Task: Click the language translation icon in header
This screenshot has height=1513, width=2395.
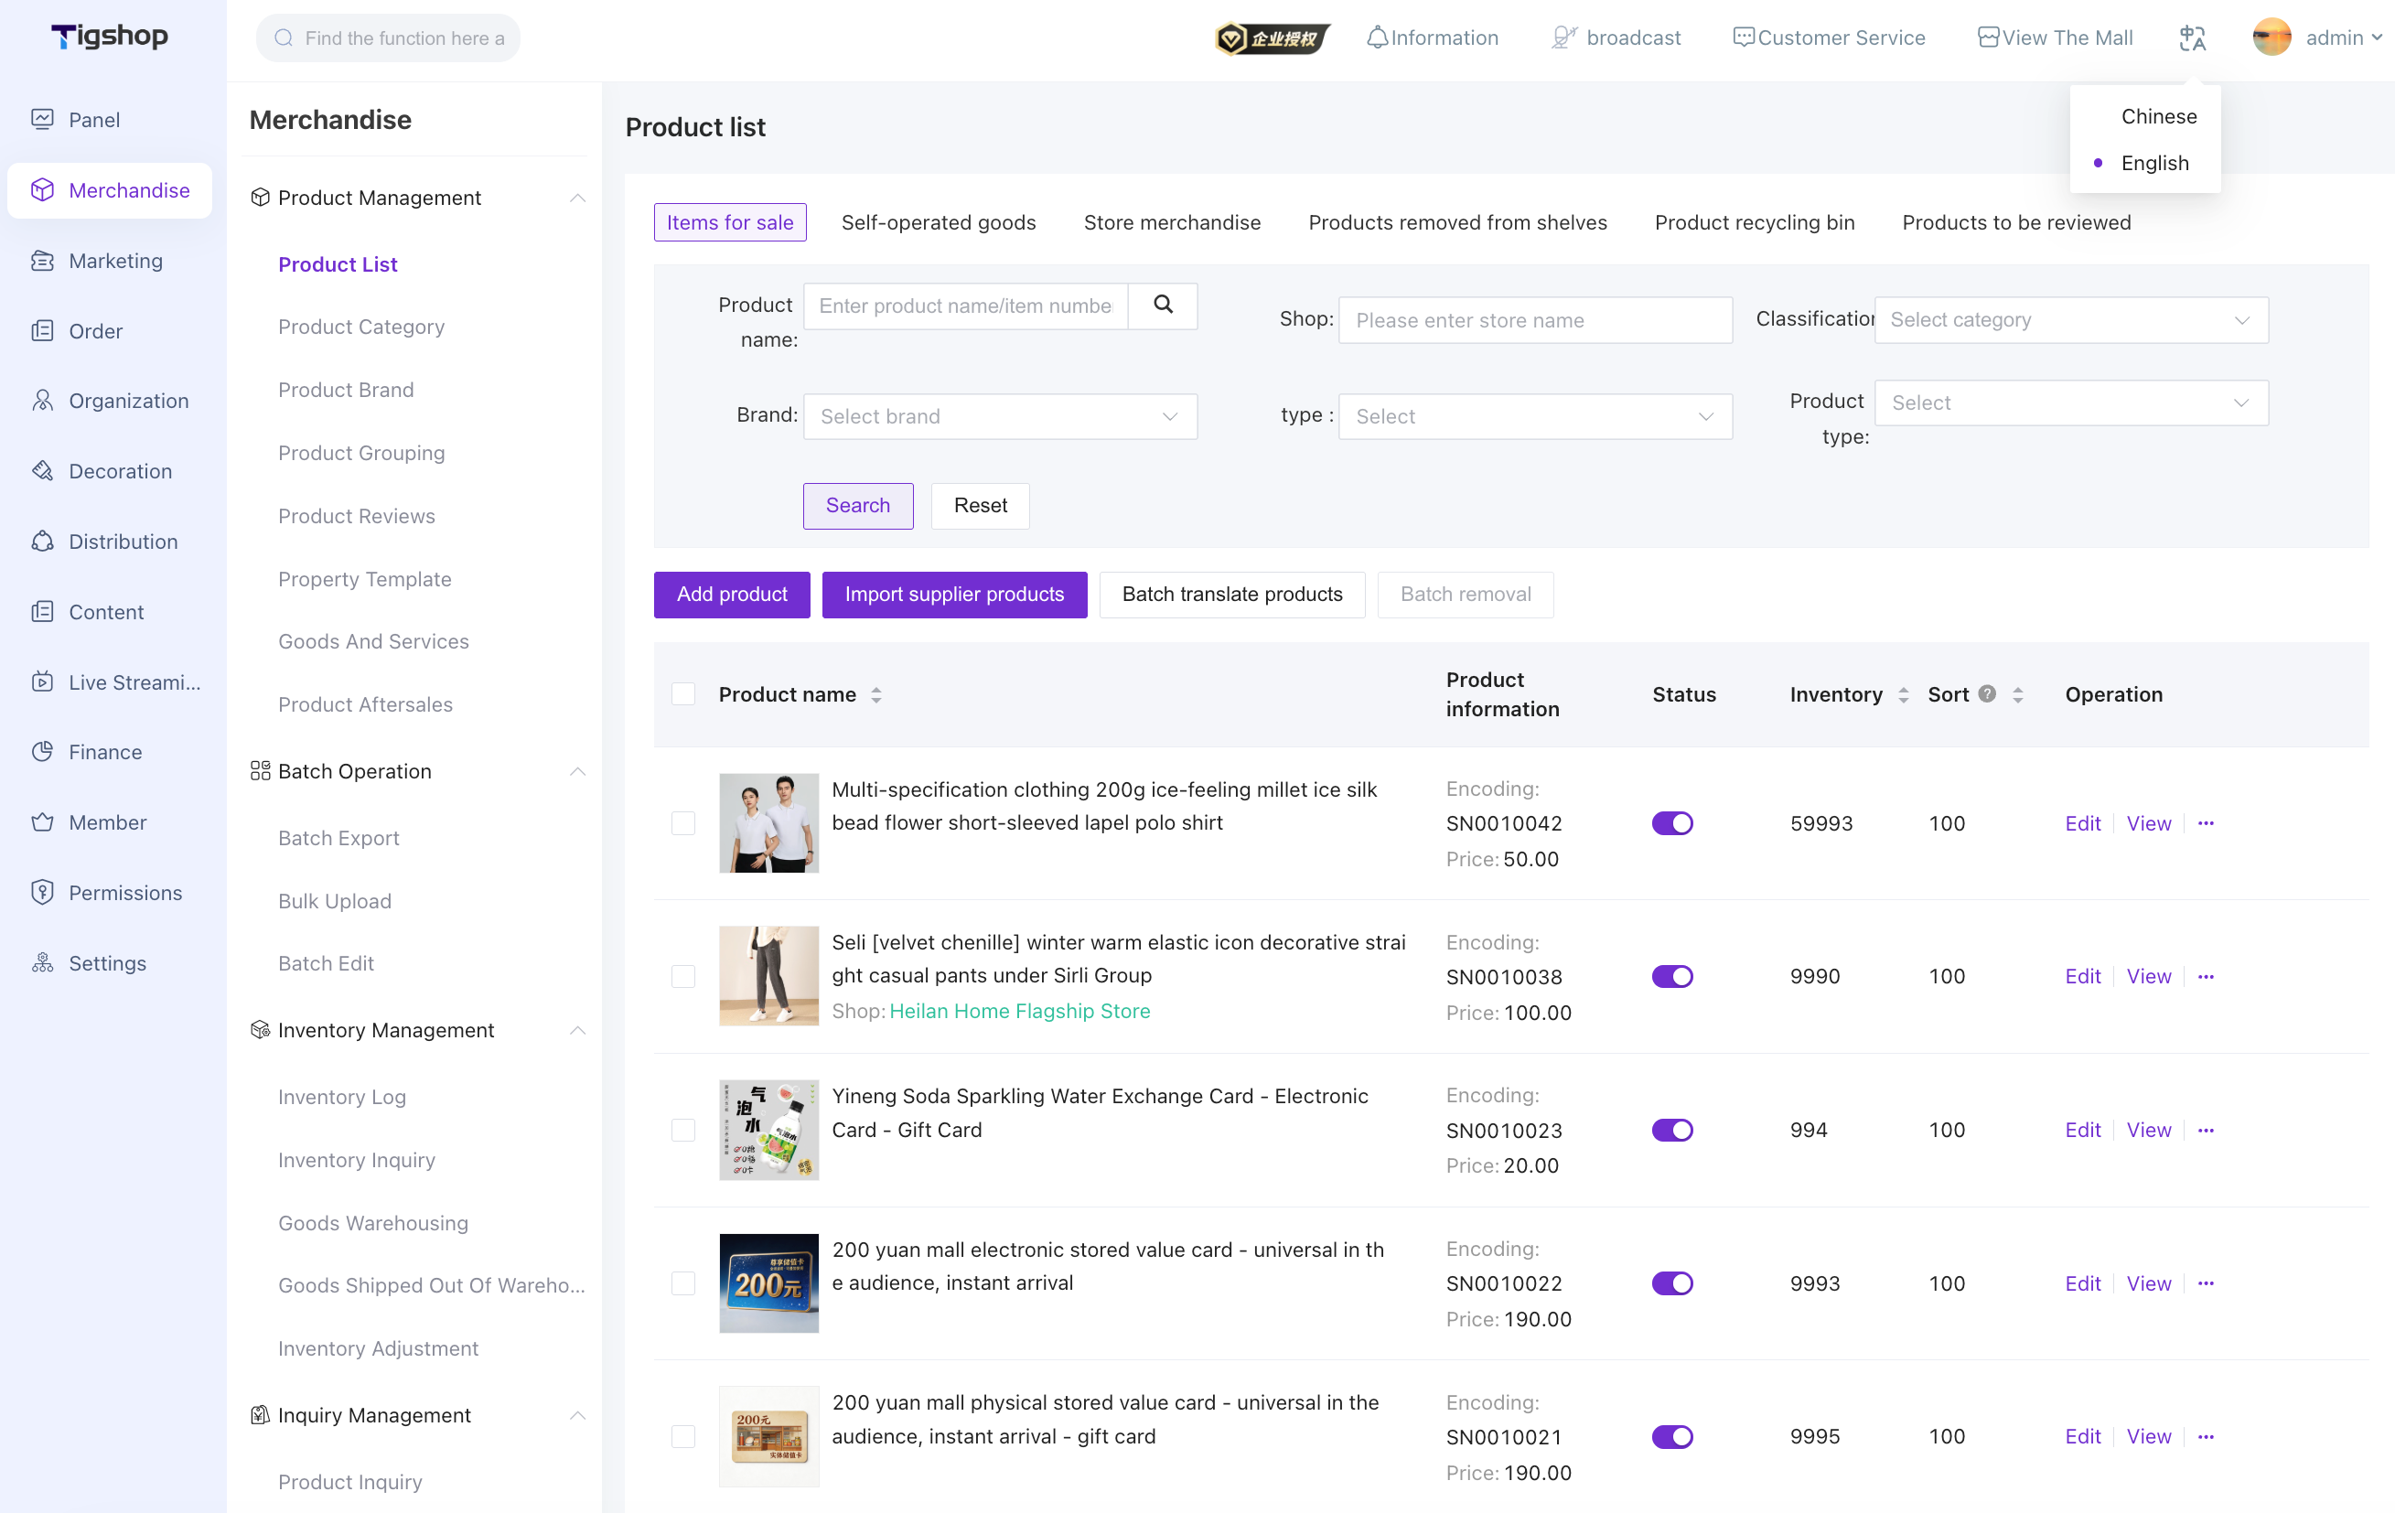Action: [x=2192, y=38]
